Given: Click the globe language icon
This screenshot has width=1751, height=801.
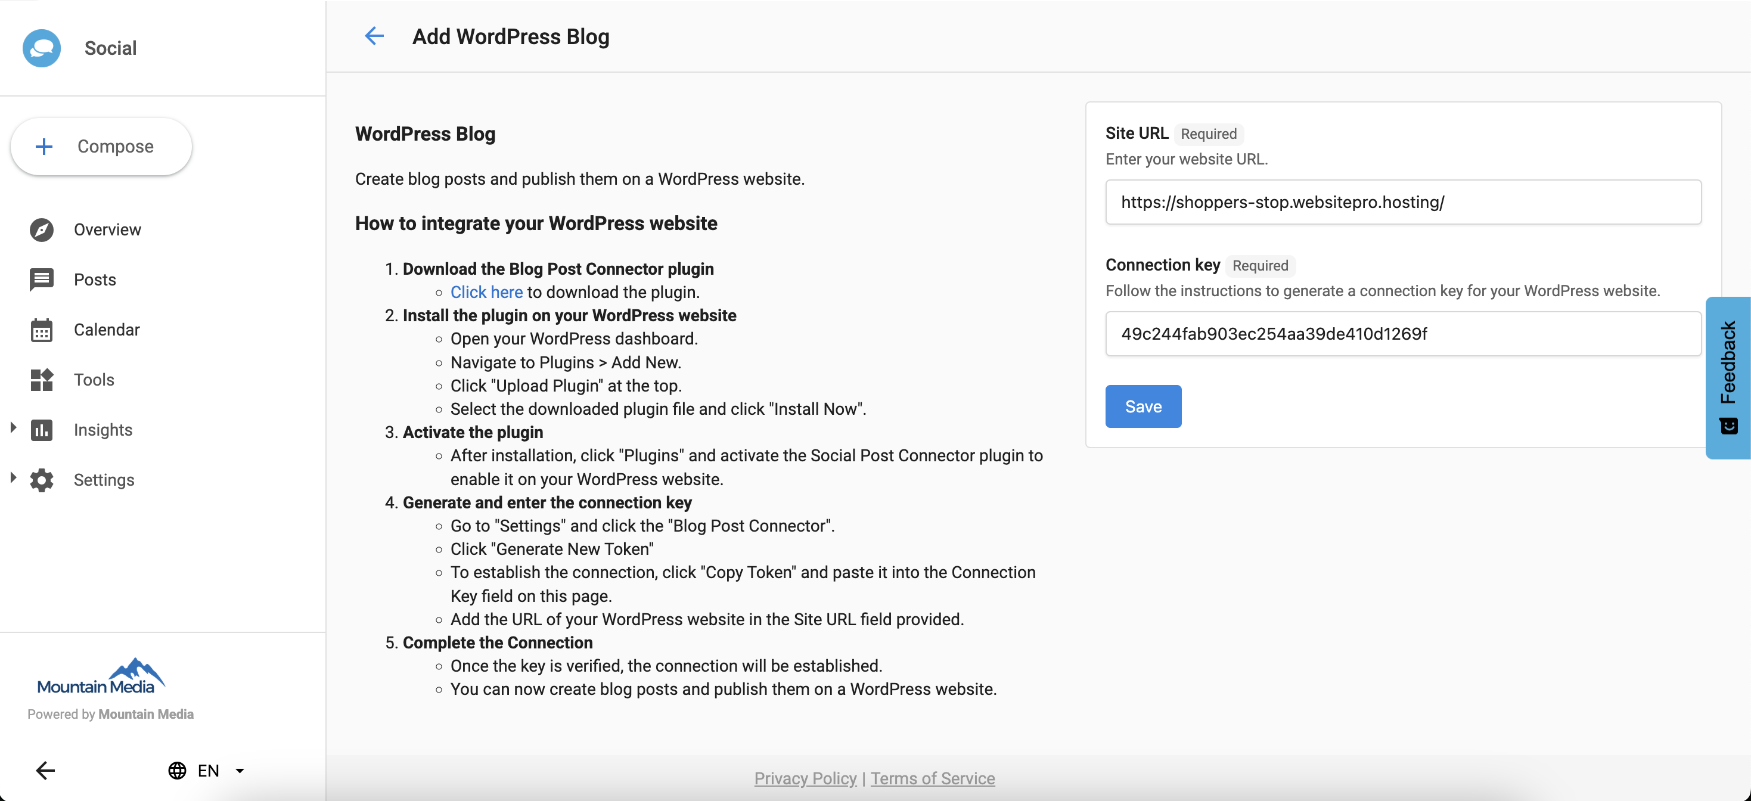Looking at the screenshot, I should [178, 771].
